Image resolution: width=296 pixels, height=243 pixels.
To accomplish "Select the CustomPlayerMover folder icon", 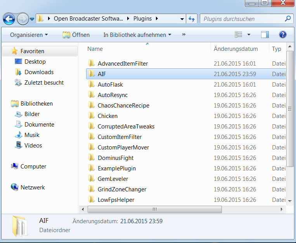I will (92, 147).
